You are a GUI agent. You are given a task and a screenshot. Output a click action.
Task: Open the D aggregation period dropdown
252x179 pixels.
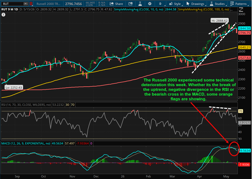coord(160,4)
